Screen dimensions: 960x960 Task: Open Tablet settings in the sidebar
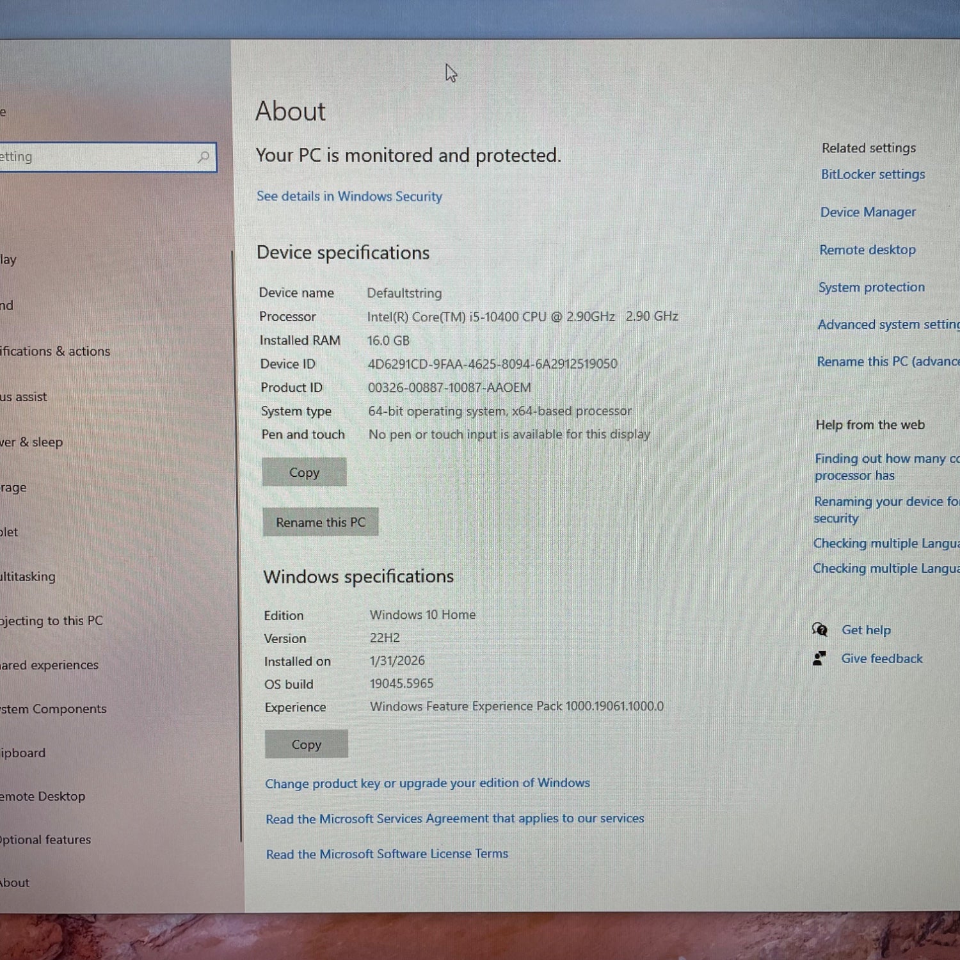pos(9,532)
